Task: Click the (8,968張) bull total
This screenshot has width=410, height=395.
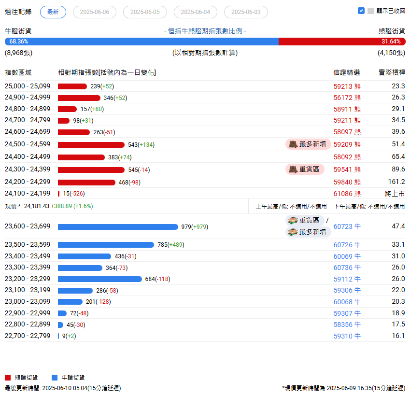Action: click(x=18, y=53)
